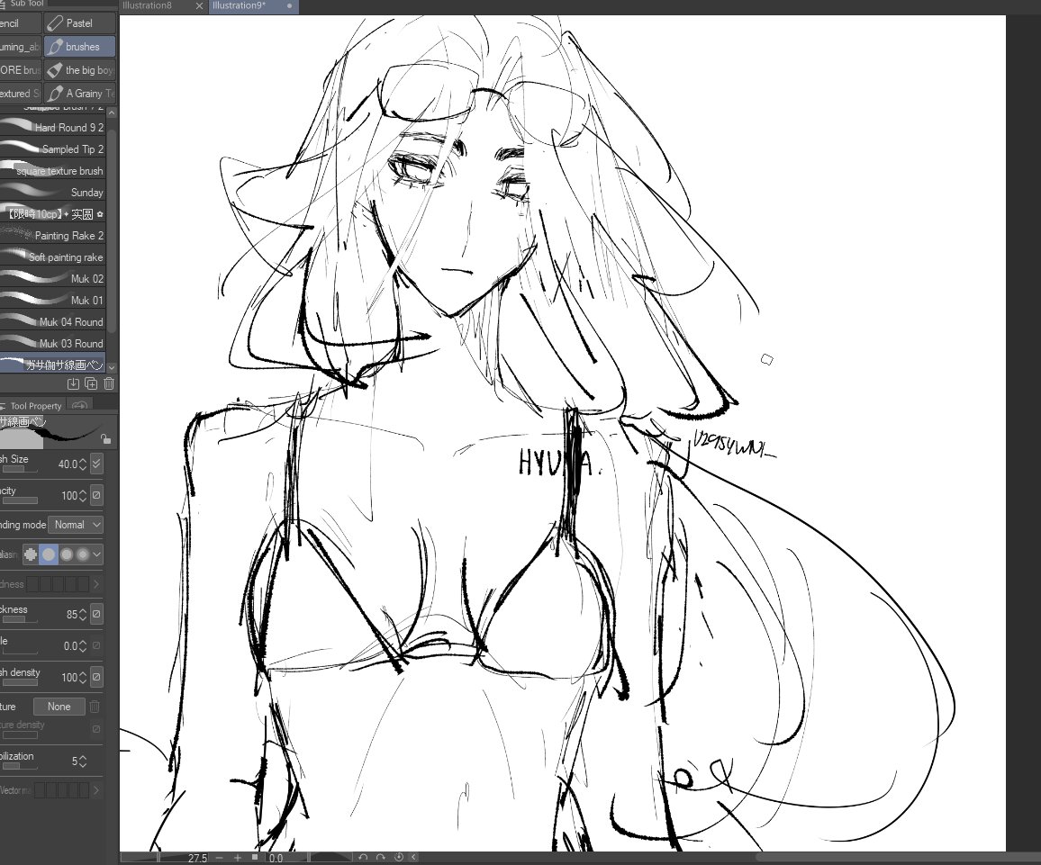Import sub tool material icon

click(73, 383)
